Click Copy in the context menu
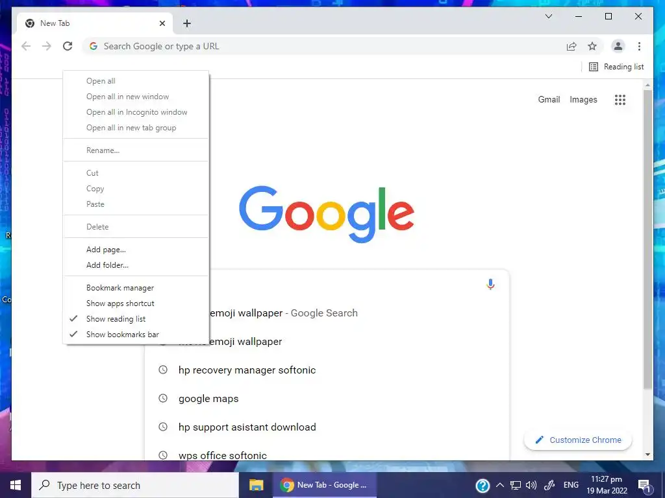Viewport: 665px width, 498px height. tap(136, 189)
